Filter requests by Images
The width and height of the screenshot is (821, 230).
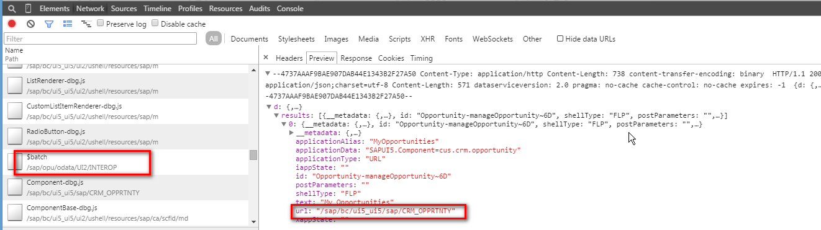point(336,39)
